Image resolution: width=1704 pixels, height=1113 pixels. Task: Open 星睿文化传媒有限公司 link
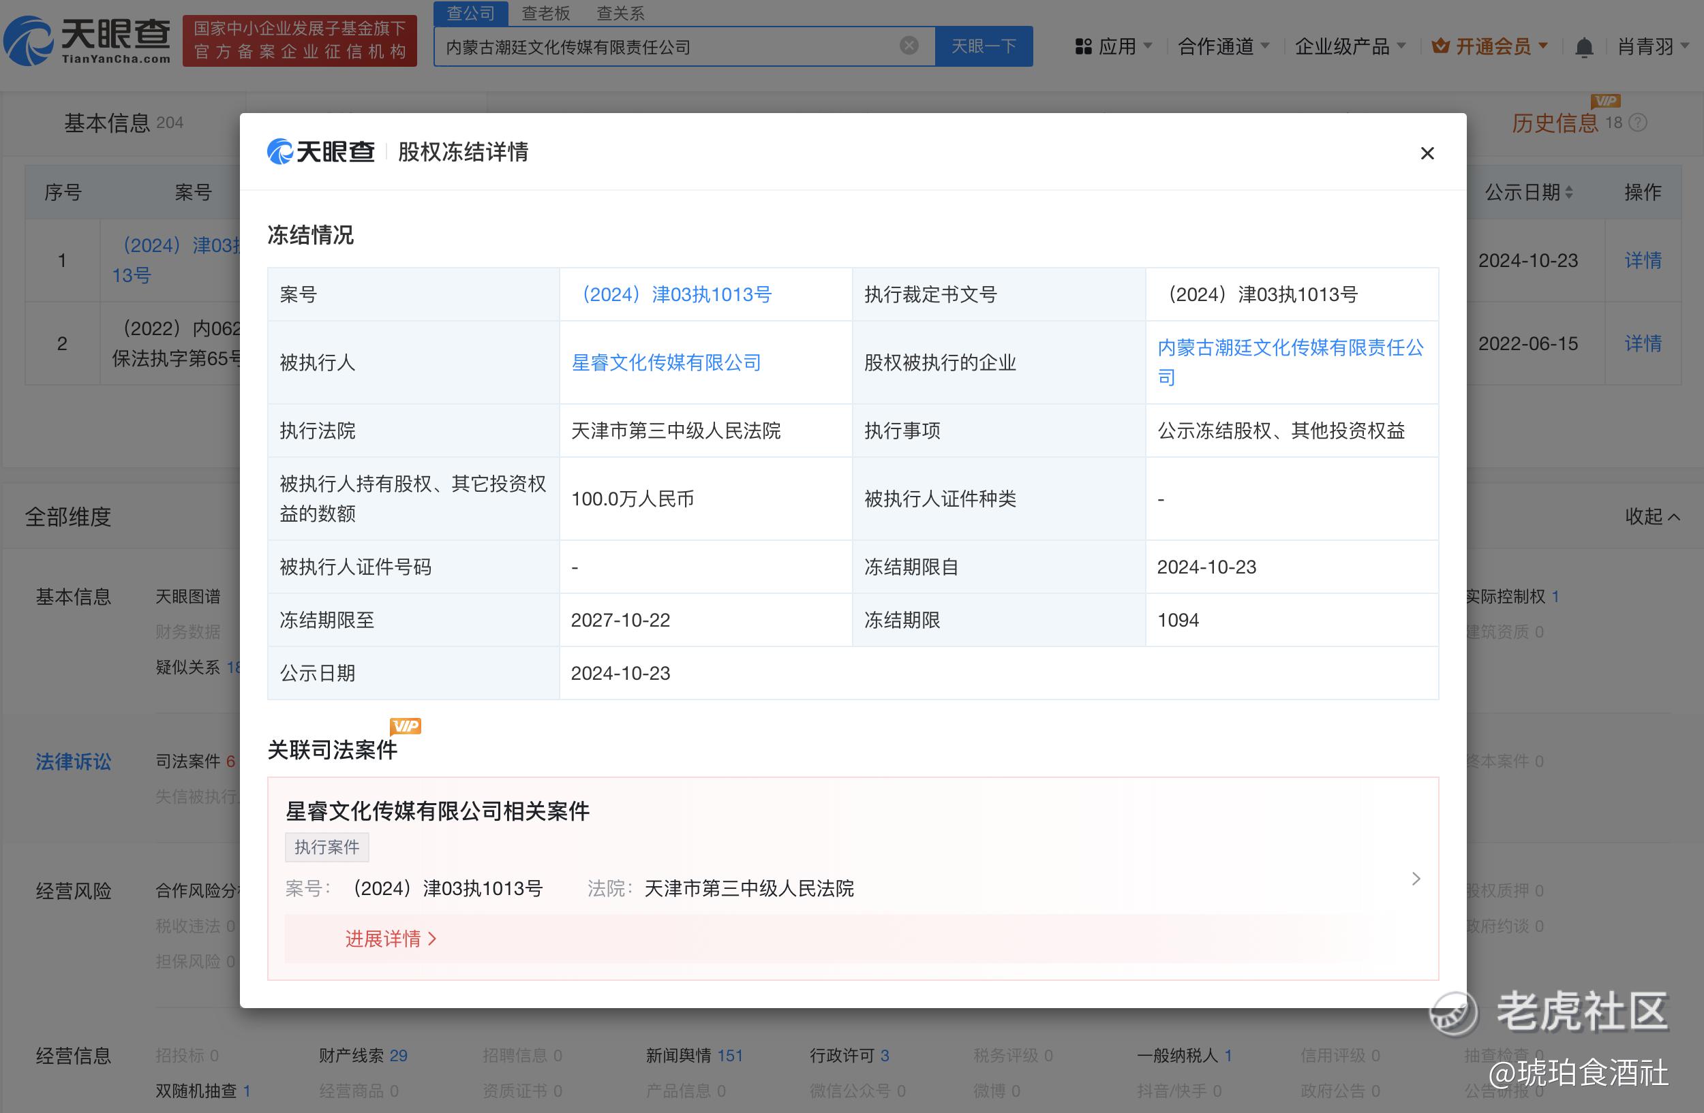pos(666,362)
